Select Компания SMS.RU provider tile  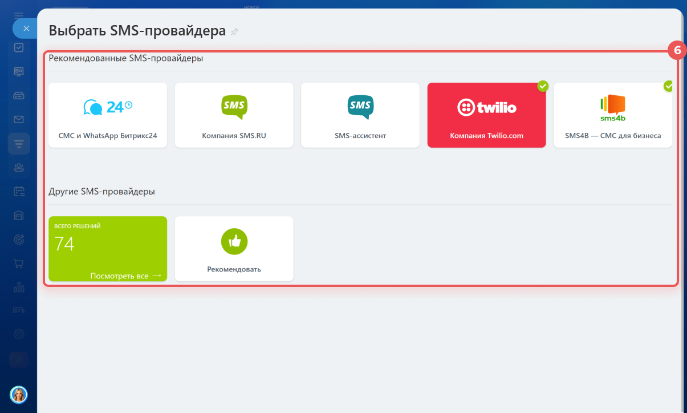point(234,115)
